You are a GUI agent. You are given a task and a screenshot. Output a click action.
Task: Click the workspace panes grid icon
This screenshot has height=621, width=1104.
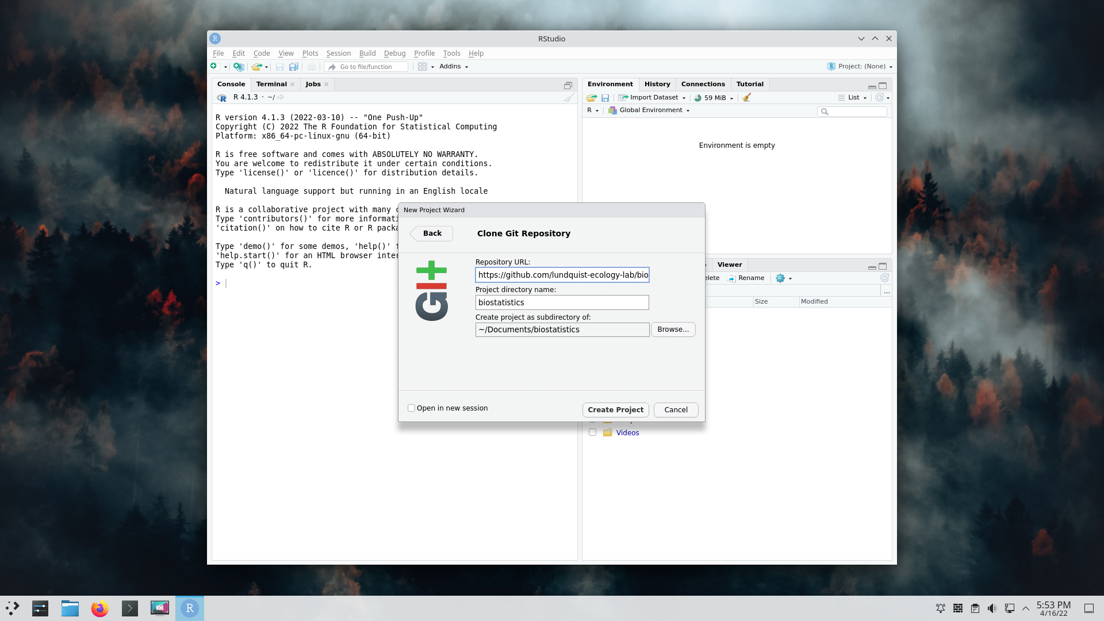click(x=423, y=67)
